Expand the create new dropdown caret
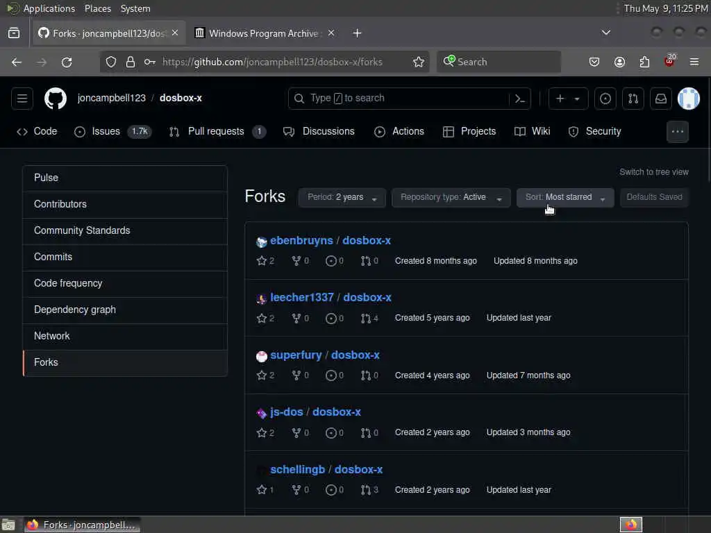Viewport: 711px width, 533px height. 577,99
